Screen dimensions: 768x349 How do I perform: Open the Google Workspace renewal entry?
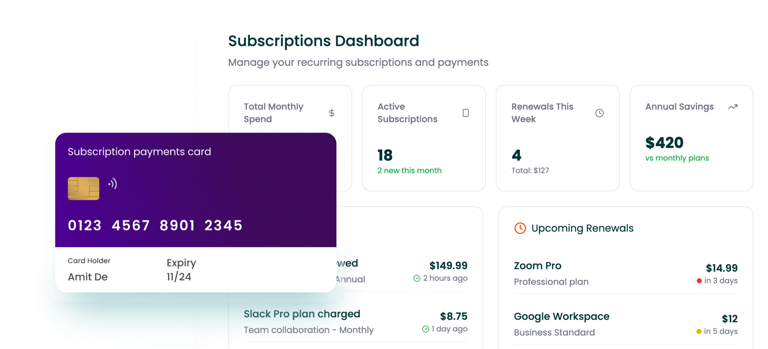coord(561,317)
